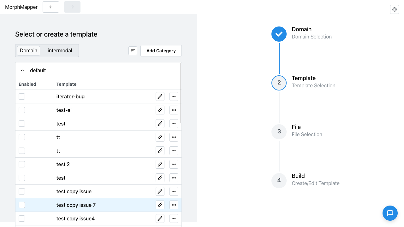Click the pencil icon for test copy issue4

pyautogui.click(x=160, y=218)
